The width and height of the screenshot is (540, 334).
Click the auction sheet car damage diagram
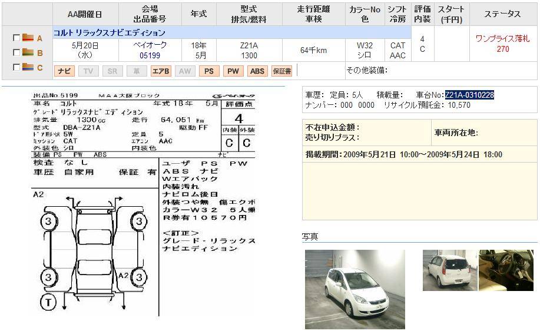tap(93, 253)
